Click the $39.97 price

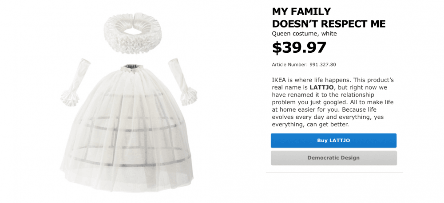coord(299,47)
